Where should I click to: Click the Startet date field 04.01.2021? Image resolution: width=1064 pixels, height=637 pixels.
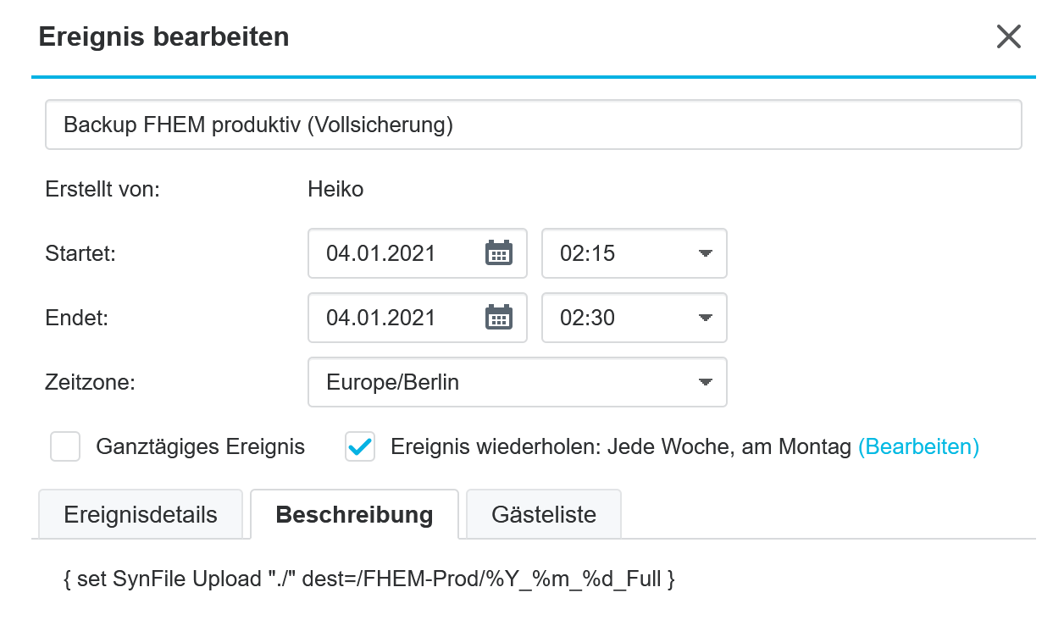418,253
